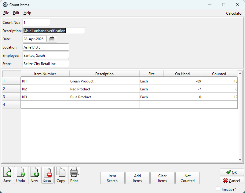Click item number cell 103
The image size is (245, 193).
click(45, 97)
